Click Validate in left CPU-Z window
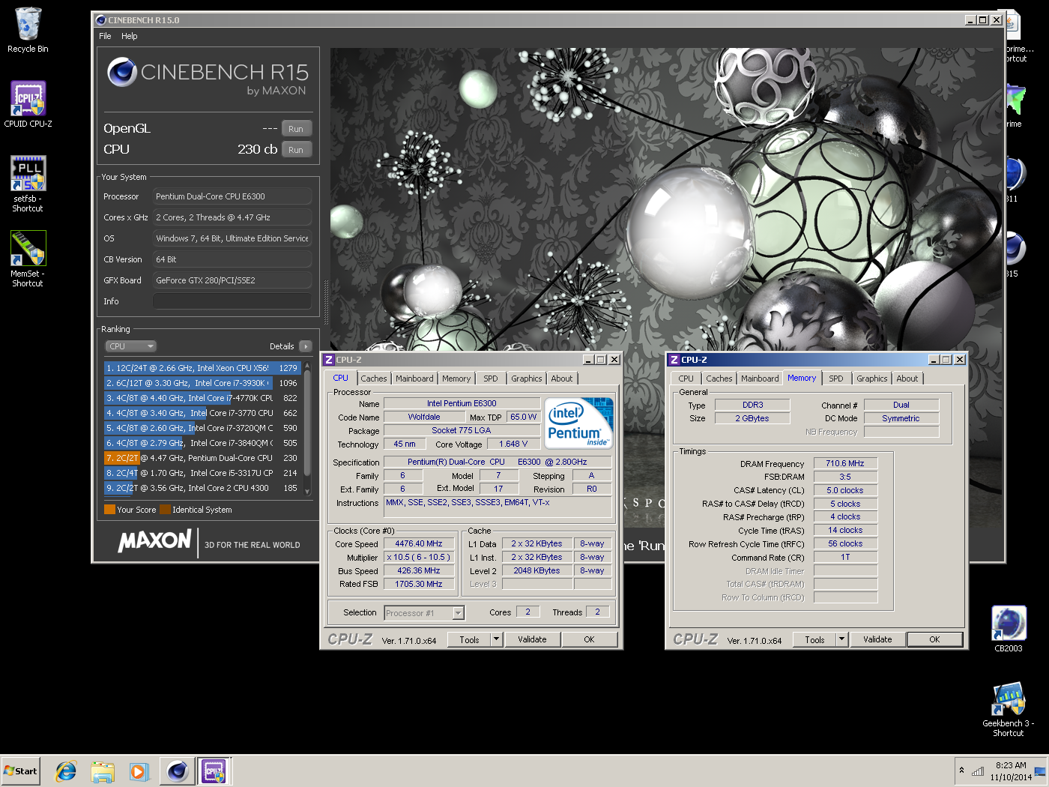Image resolution: width=1049 pixels, height=787 pixels. pos(532,639)
